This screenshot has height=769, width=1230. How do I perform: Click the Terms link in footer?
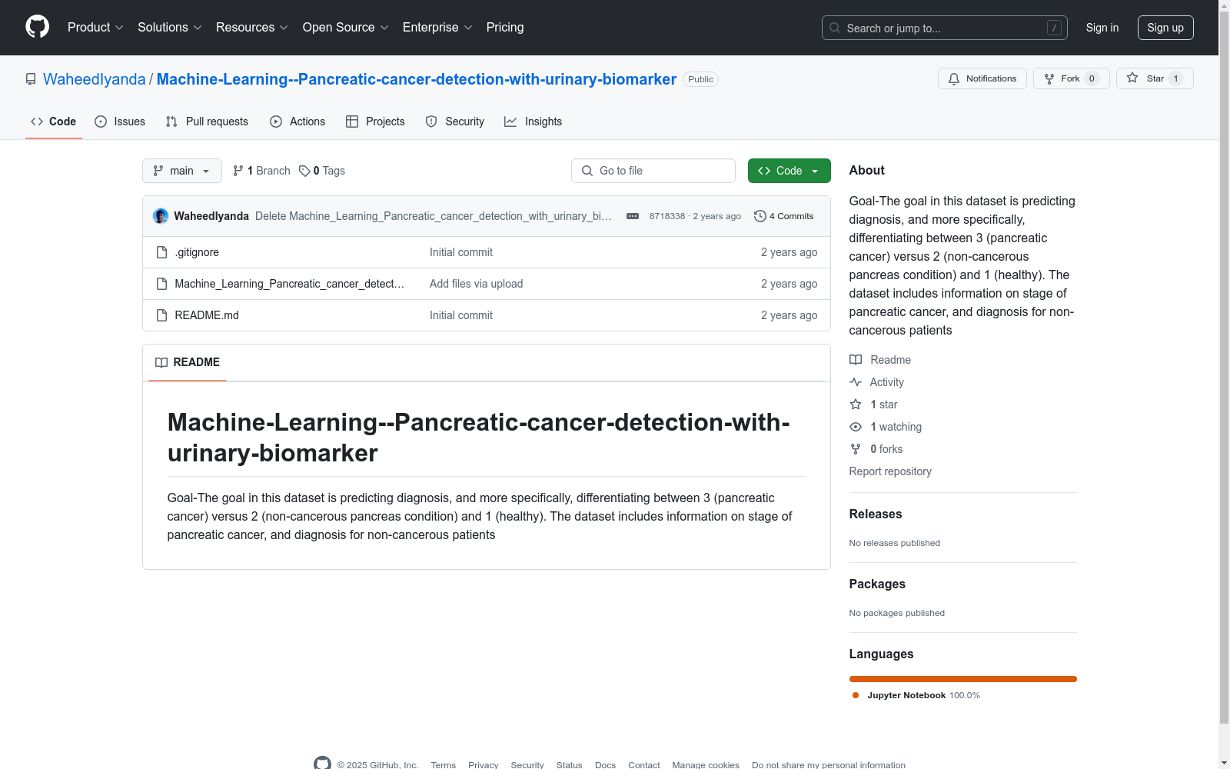pos(444,765)
